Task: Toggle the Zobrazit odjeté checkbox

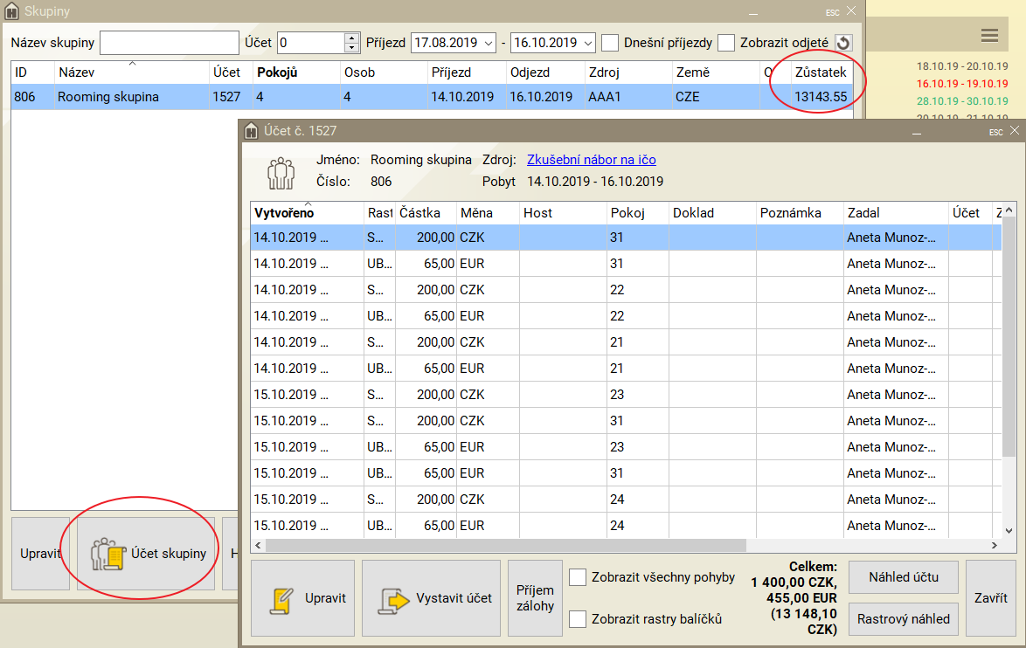Action: point(726,43)
